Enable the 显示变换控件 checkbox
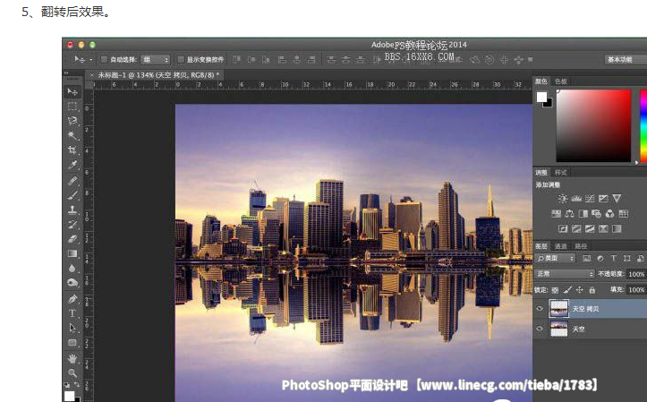This screenshot has width=647, height=402. click(x=181, y=59)
